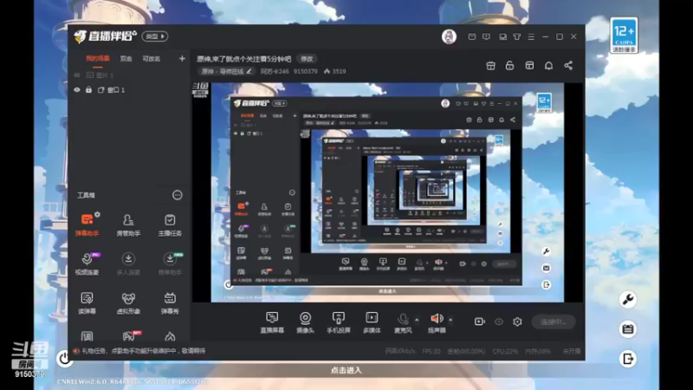Add a new scene with plus button
Viewport: 693px width, 390px height.
182,58
